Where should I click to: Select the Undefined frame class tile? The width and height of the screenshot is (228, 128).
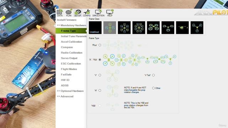coord(95,28)
